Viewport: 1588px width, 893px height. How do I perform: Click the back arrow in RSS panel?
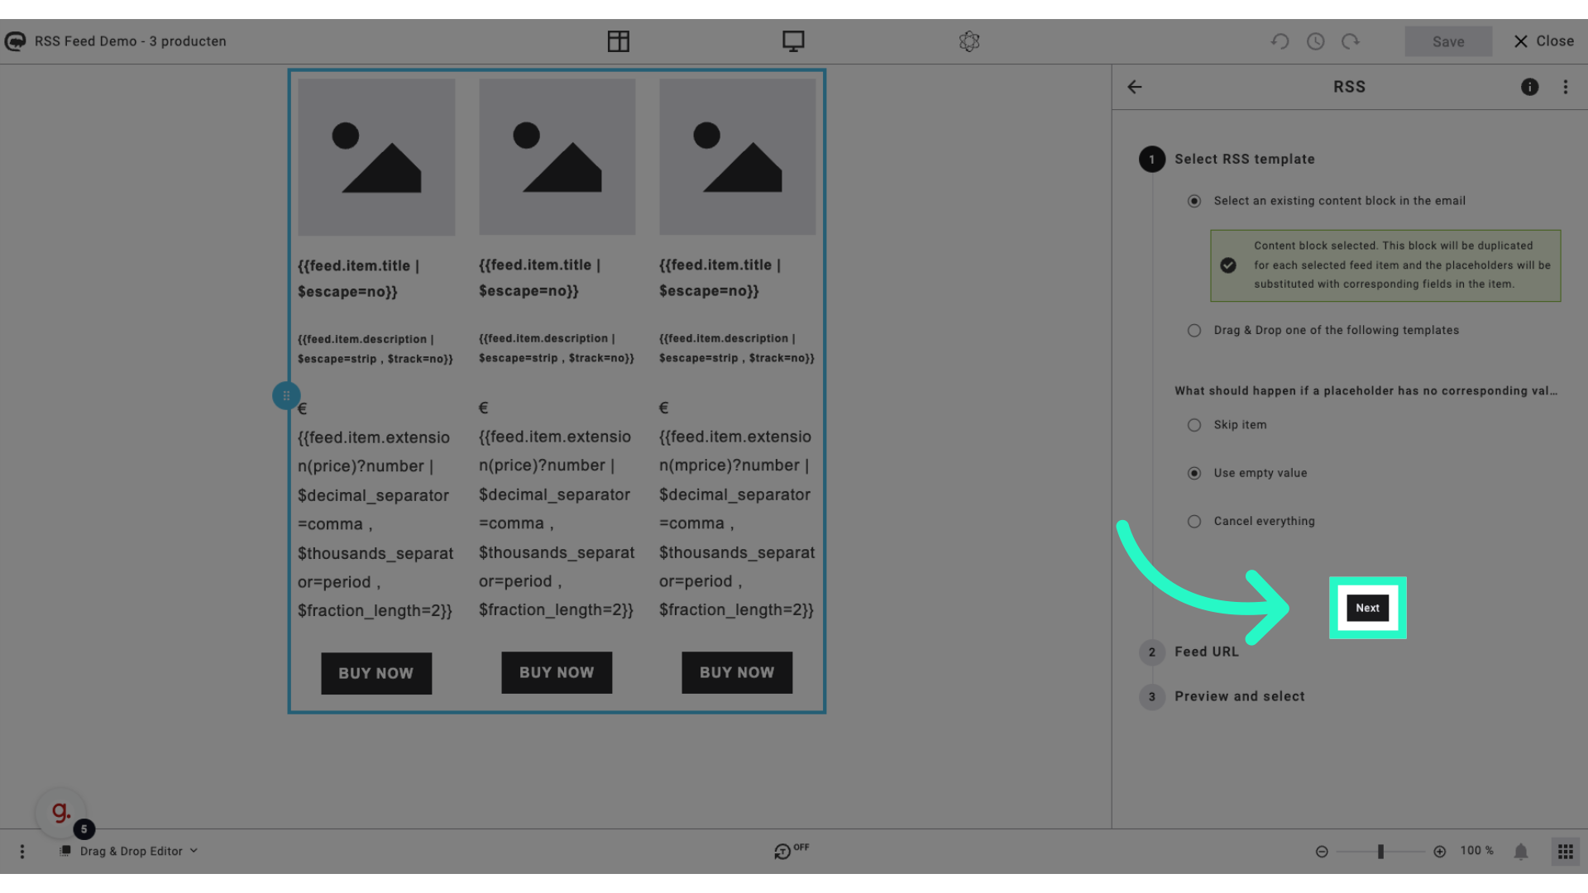pos(1134,86)
